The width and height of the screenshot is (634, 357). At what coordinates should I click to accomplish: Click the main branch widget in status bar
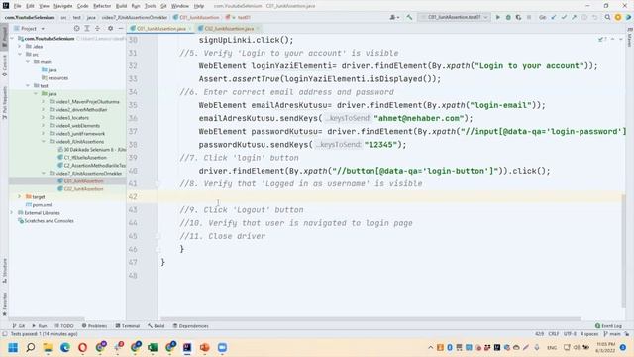(x=612, y=334)
